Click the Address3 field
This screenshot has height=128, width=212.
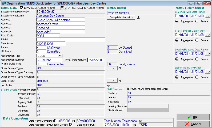point(61,28)
